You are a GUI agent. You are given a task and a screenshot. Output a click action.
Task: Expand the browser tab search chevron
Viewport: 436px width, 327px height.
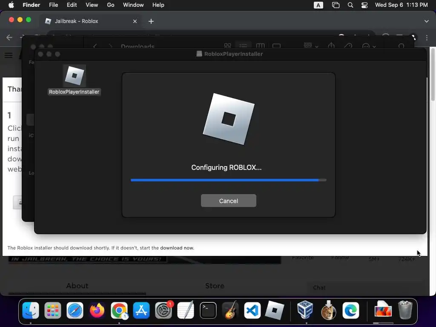[427, 21]
